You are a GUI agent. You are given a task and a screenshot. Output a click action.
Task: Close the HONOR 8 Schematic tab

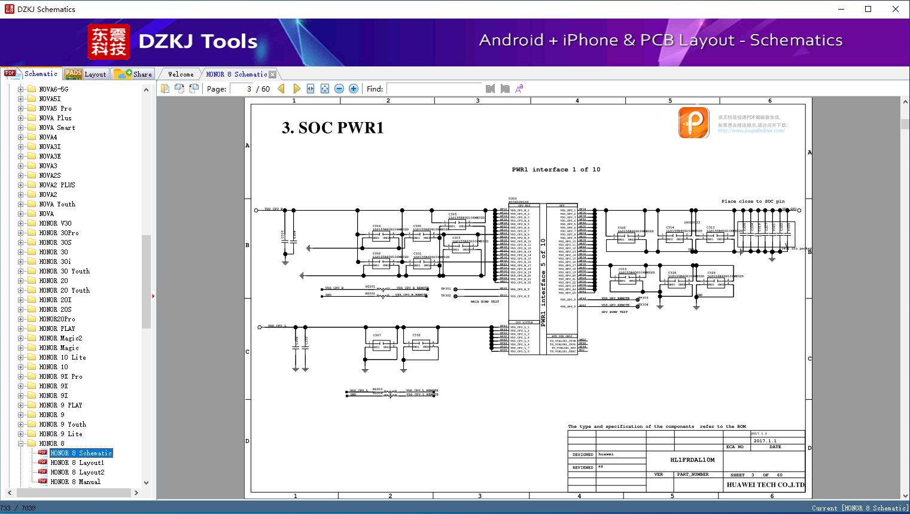pyautogui.click(x=273, y=75)
